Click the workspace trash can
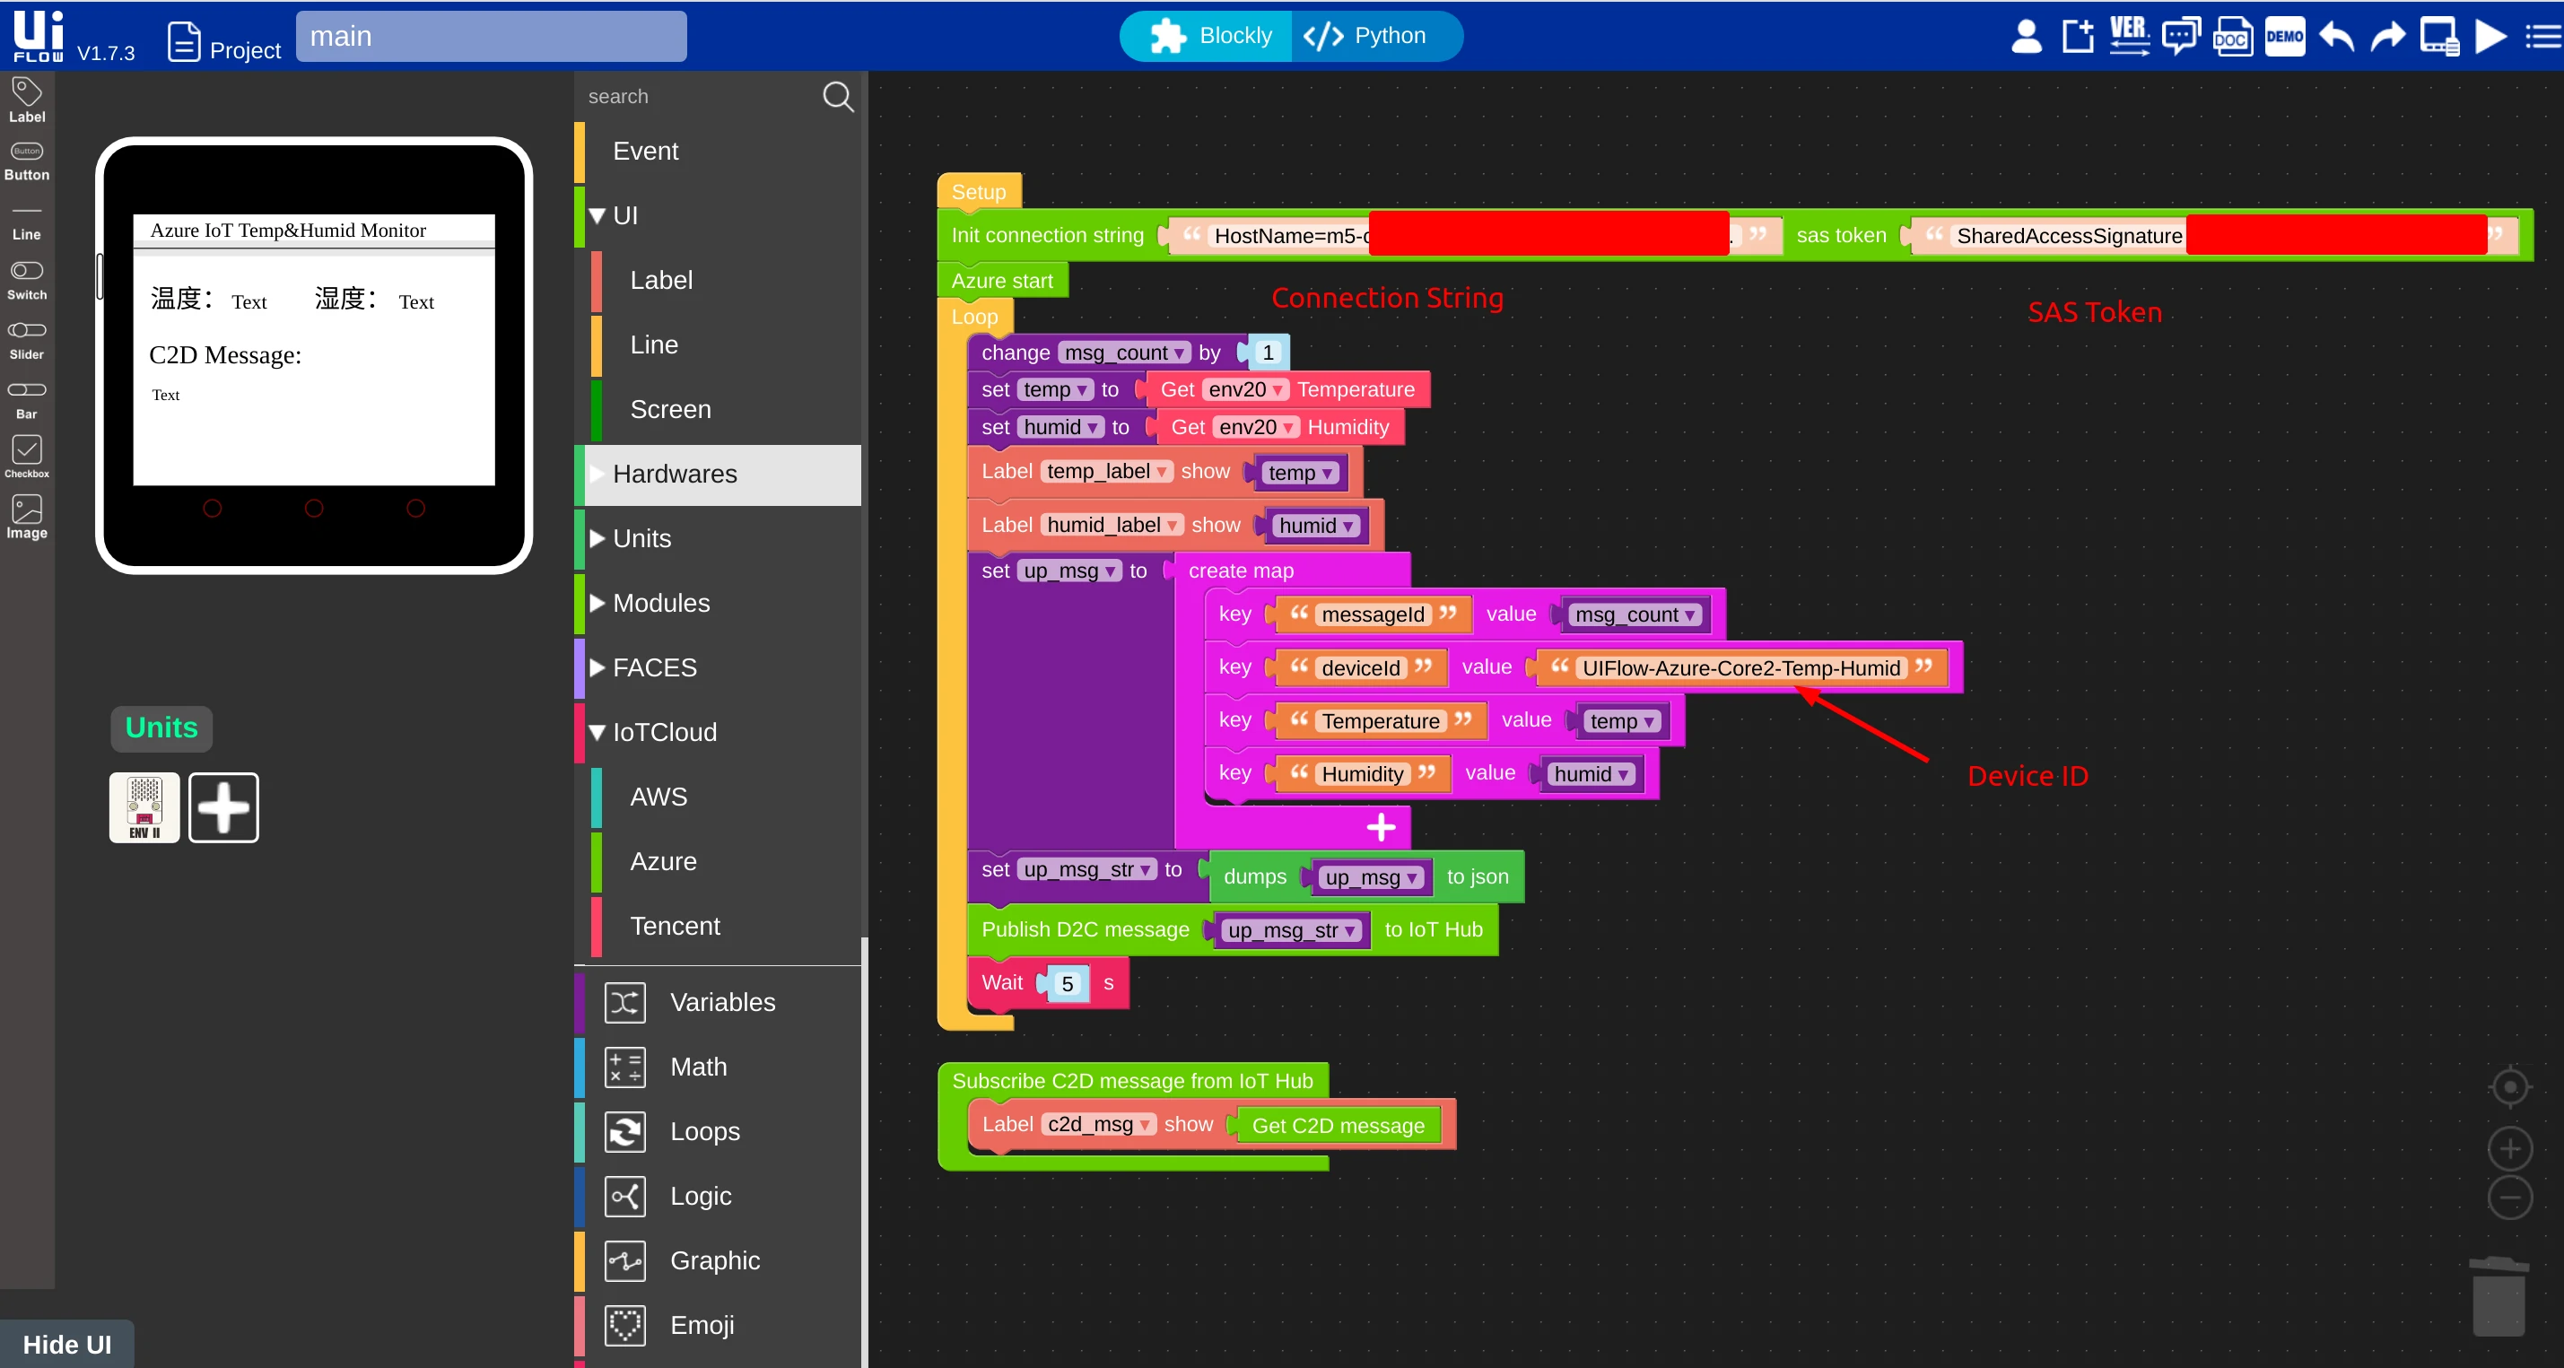Viewport: 2564px width, 1368px height. pos(2499,1296)
